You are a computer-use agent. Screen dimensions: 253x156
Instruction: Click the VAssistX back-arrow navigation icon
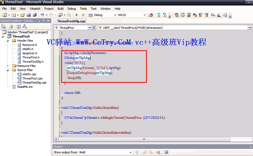pos(201,15)
